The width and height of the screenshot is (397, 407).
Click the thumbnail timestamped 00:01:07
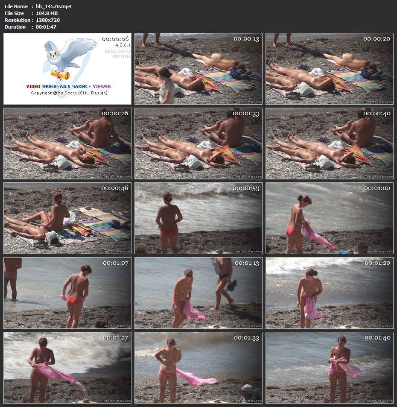pos(67,293)
